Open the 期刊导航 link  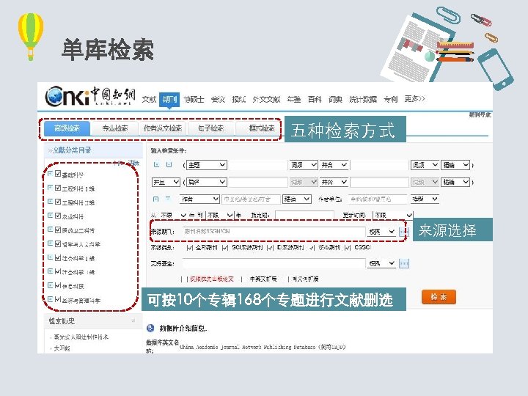480,115
